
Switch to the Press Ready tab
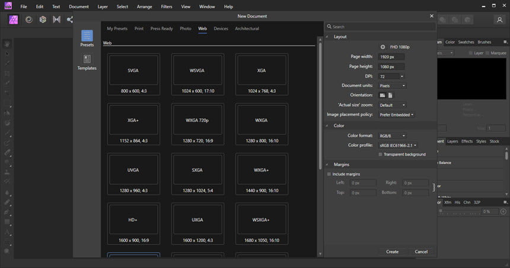[161, 28]
